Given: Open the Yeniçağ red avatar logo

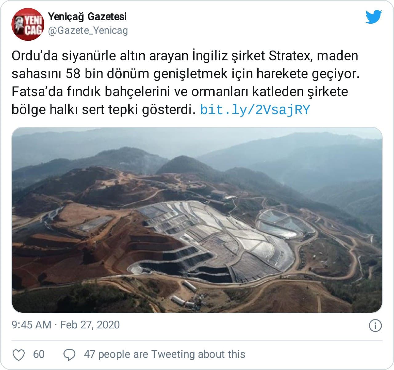Looking at the screenshot, I should pos(27,24).
